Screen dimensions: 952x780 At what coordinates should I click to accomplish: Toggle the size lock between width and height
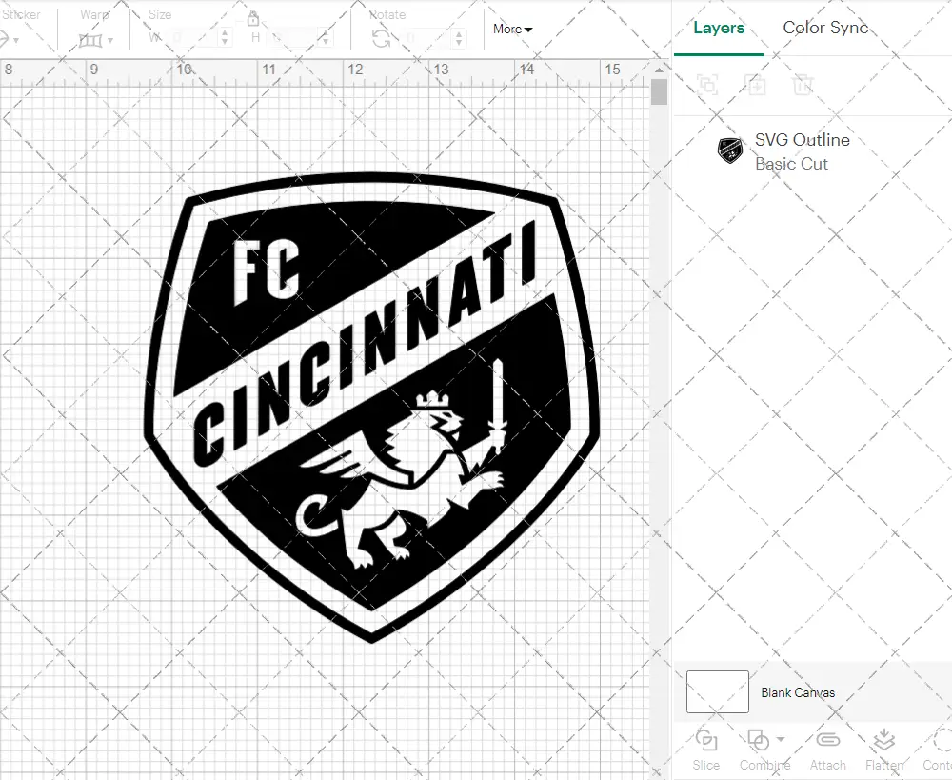[253, 18]
